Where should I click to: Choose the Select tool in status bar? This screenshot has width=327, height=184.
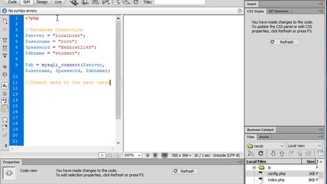pos(102,155)
